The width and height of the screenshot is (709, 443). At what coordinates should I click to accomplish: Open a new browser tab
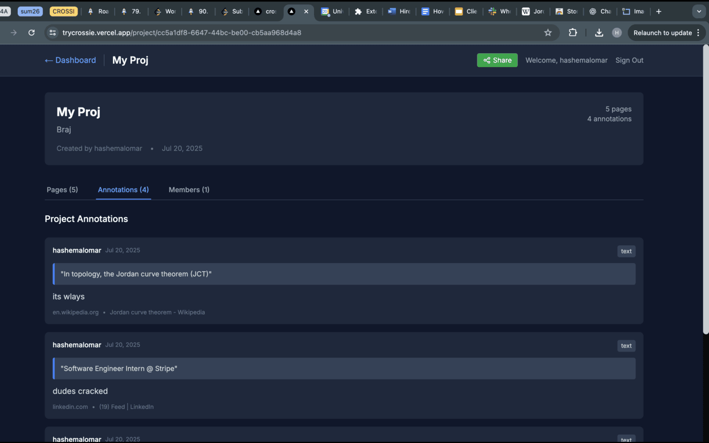659,12
